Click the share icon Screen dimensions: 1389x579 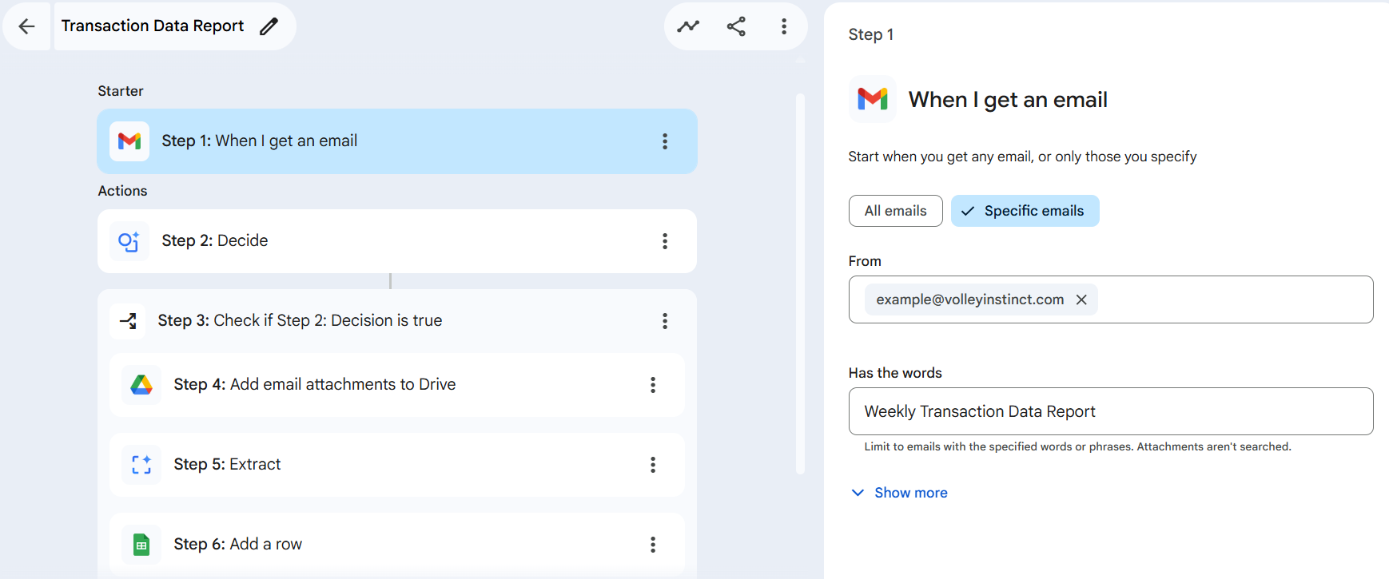point(736,26)
